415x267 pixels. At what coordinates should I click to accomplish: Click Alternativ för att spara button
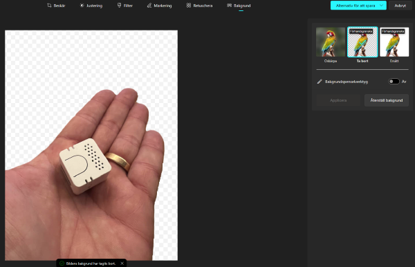pyautogui.click(x=356, y=6)
